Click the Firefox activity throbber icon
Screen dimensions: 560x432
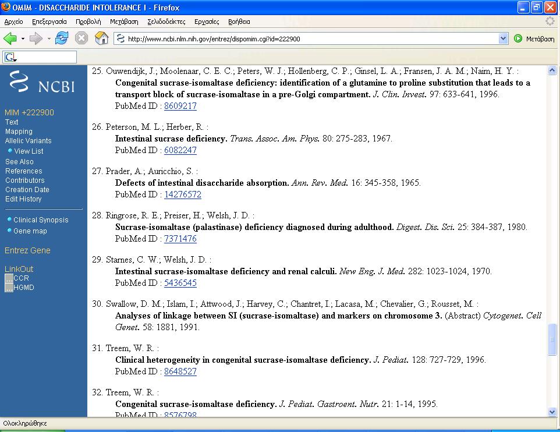(550, 22)
